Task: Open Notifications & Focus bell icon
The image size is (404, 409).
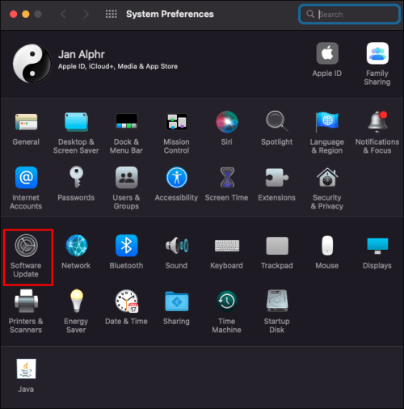Action: coord(377,122)
